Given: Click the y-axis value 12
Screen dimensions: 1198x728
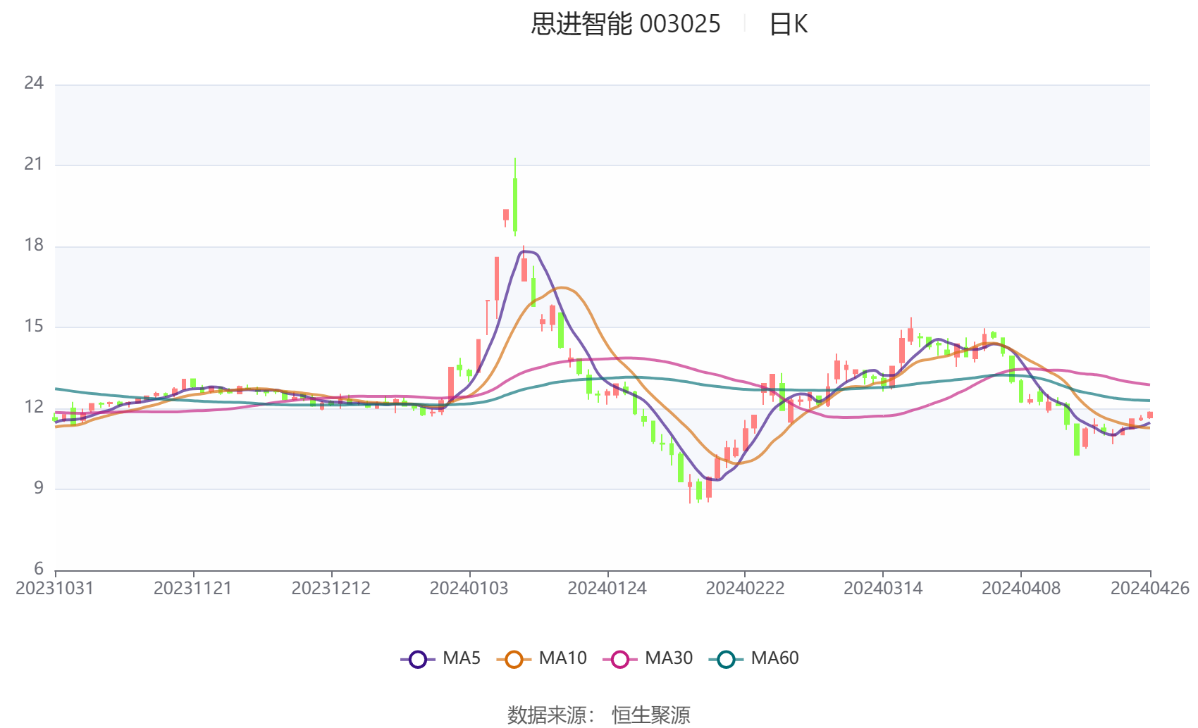Looking at the screenshot, I should 34,407.
